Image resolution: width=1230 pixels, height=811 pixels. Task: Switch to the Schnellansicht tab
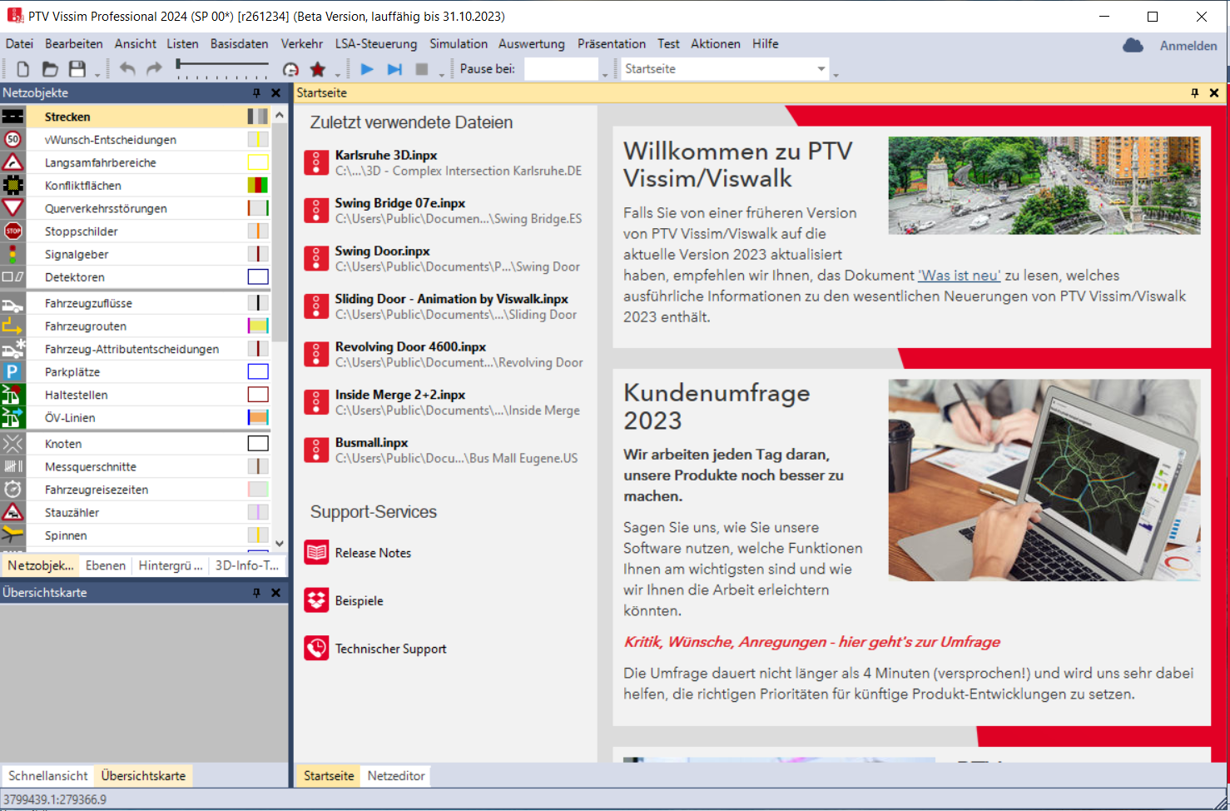coord(48,776)
